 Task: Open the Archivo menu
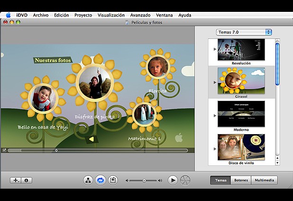[x=41, y=15]
